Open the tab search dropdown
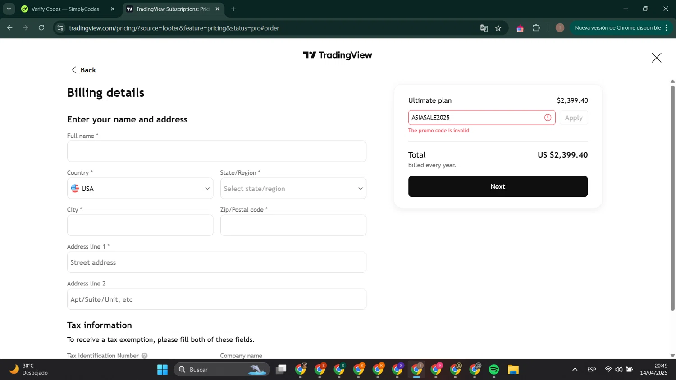Screen dimensions: 676x380 (9, 9)
